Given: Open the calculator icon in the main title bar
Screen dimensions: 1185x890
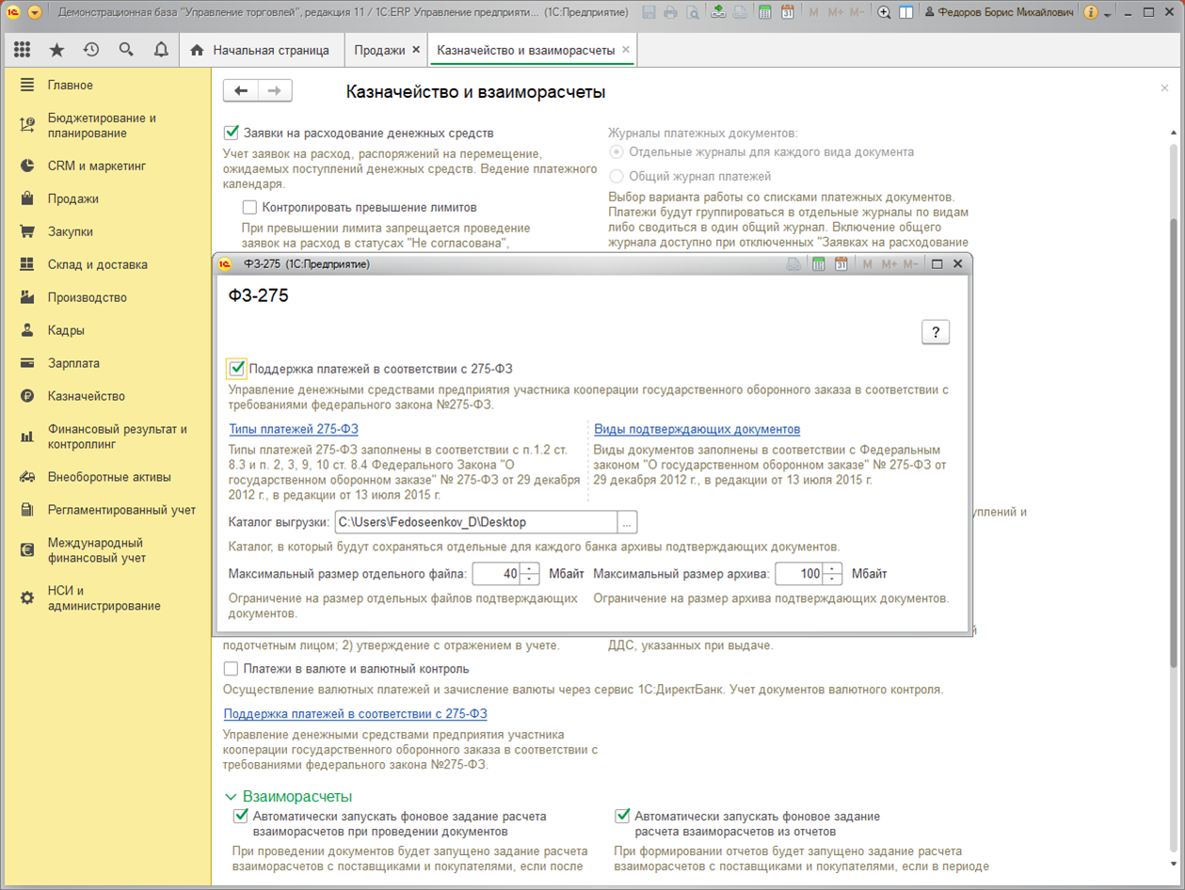Looking at the screenshot, I should [x=765, y=12].
